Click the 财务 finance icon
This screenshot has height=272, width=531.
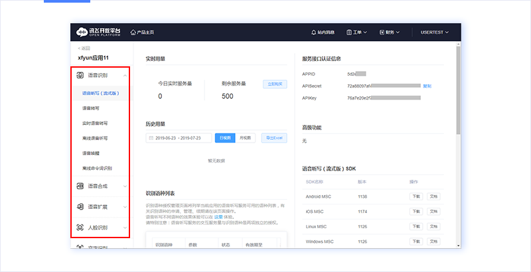click(382, 33)
